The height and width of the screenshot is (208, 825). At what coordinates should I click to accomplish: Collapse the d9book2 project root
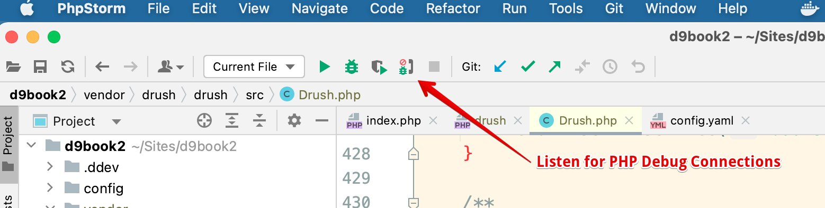[31, 145]
